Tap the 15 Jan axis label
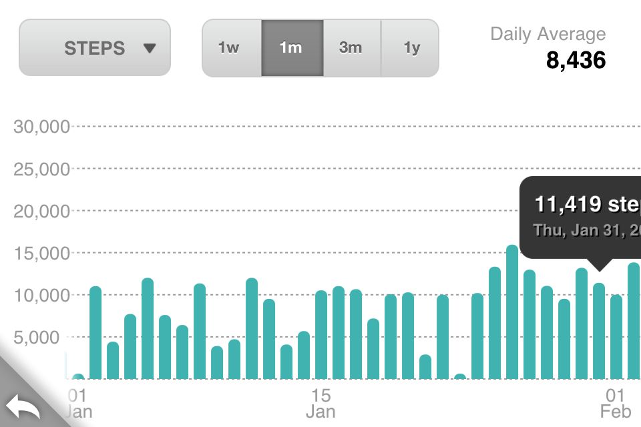The height and width of the screenshot is (427, 641). 321,404
